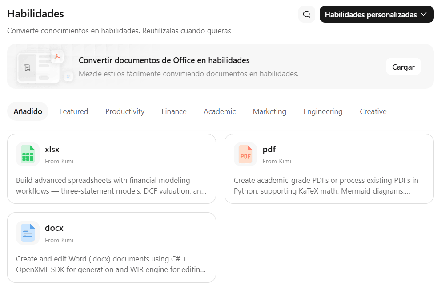437x285 pixels.
Task: Click the orange PDF file icon
Action: pyautogui.click(x=245, y=154)
